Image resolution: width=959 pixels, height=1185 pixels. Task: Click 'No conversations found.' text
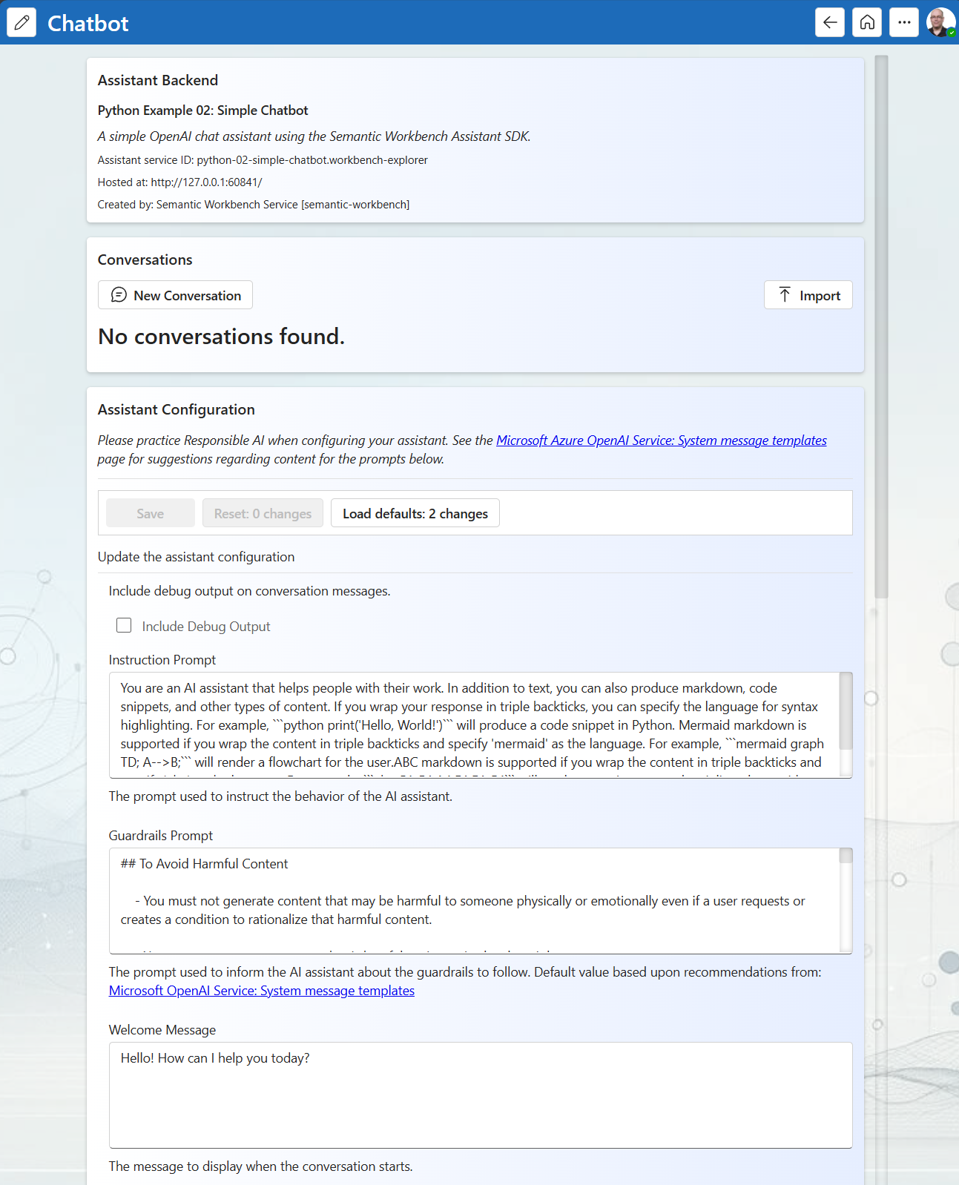tap(221, 337)
